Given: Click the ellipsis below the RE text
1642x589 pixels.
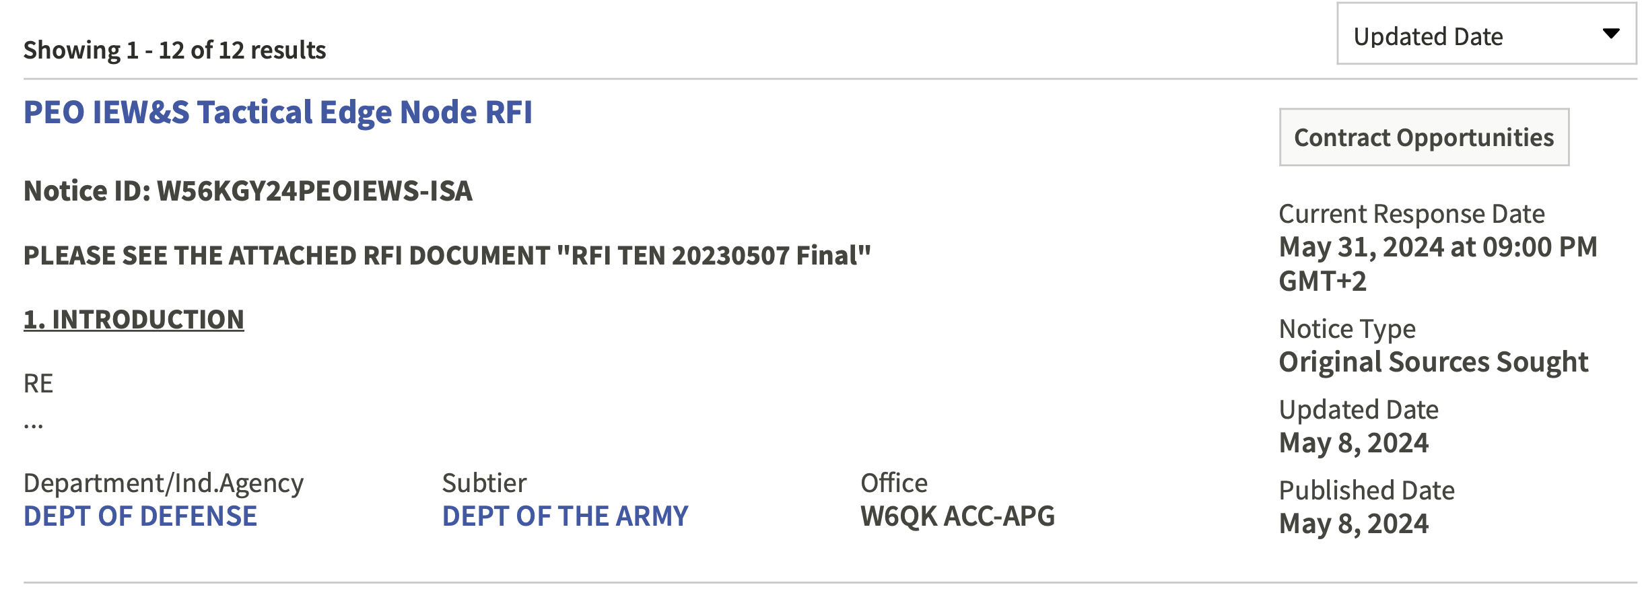Looking at the screenshot, I should pos(33,424).
